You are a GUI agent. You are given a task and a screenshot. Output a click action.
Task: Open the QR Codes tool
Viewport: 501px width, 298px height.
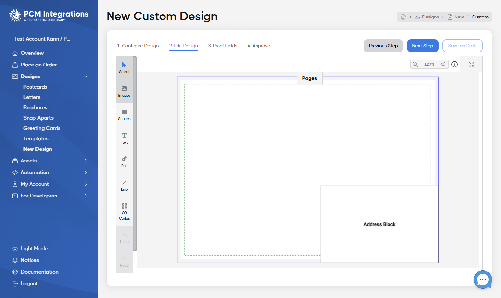tap(124, 211)
